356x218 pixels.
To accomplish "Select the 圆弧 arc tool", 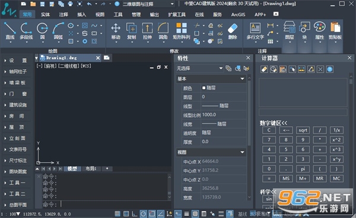I will click(58, 31).
